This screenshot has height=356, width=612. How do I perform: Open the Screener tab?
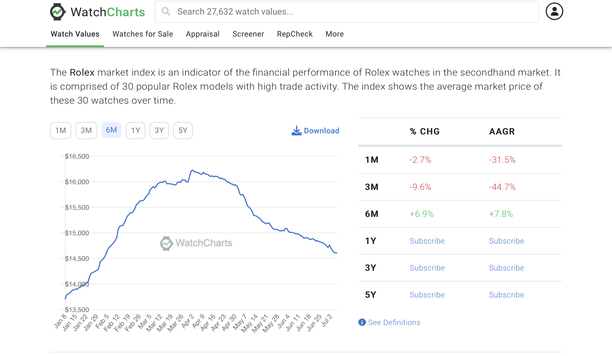coord(248,34)
